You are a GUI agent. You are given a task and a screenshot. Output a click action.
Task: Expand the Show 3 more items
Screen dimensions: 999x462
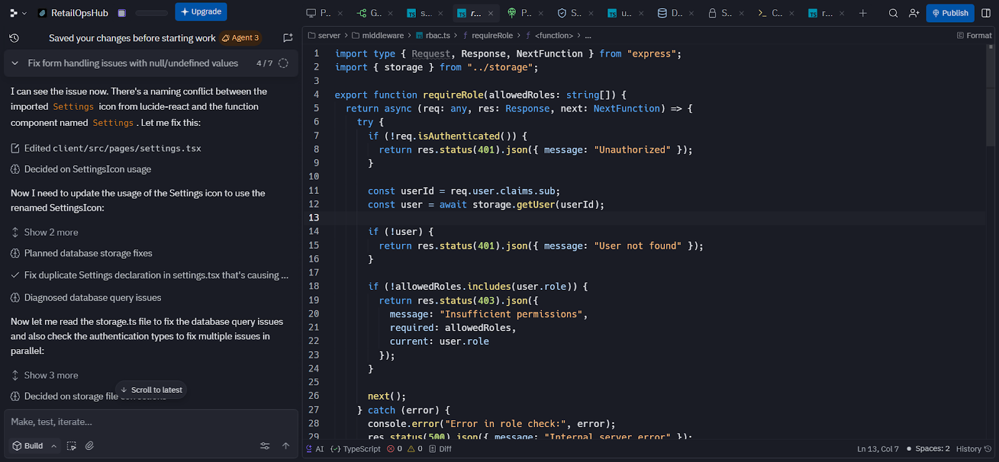45,375
